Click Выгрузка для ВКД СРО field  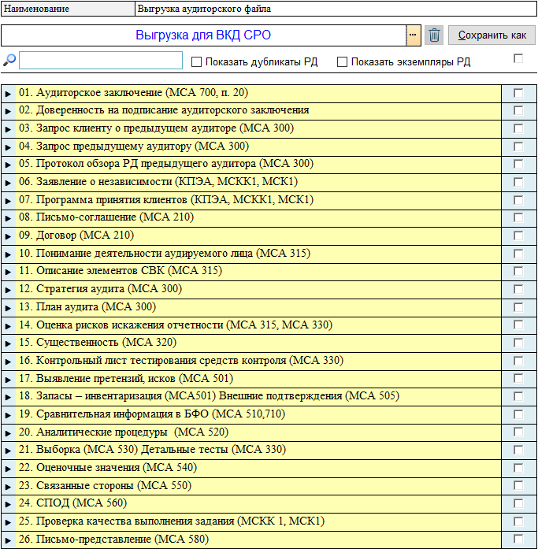(203, 35)
